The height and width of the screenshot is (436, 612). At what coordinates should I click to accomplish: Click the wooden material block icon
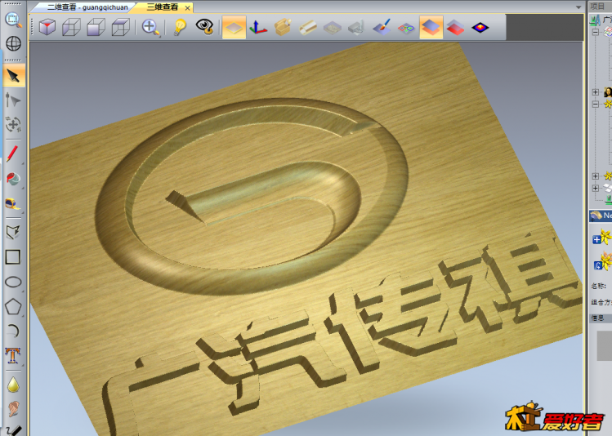[283, 27]
